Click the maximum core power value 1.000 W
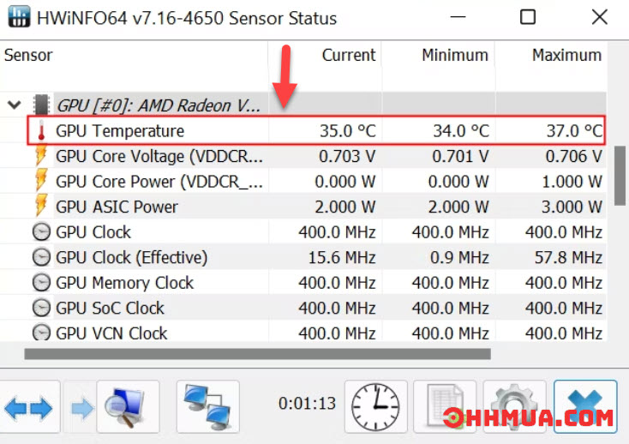 pyautogui.click(x=572, y=182)
